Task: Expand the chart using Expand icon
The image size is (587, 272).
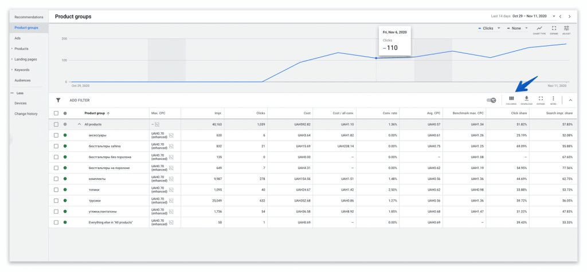Action: point(553,29)
